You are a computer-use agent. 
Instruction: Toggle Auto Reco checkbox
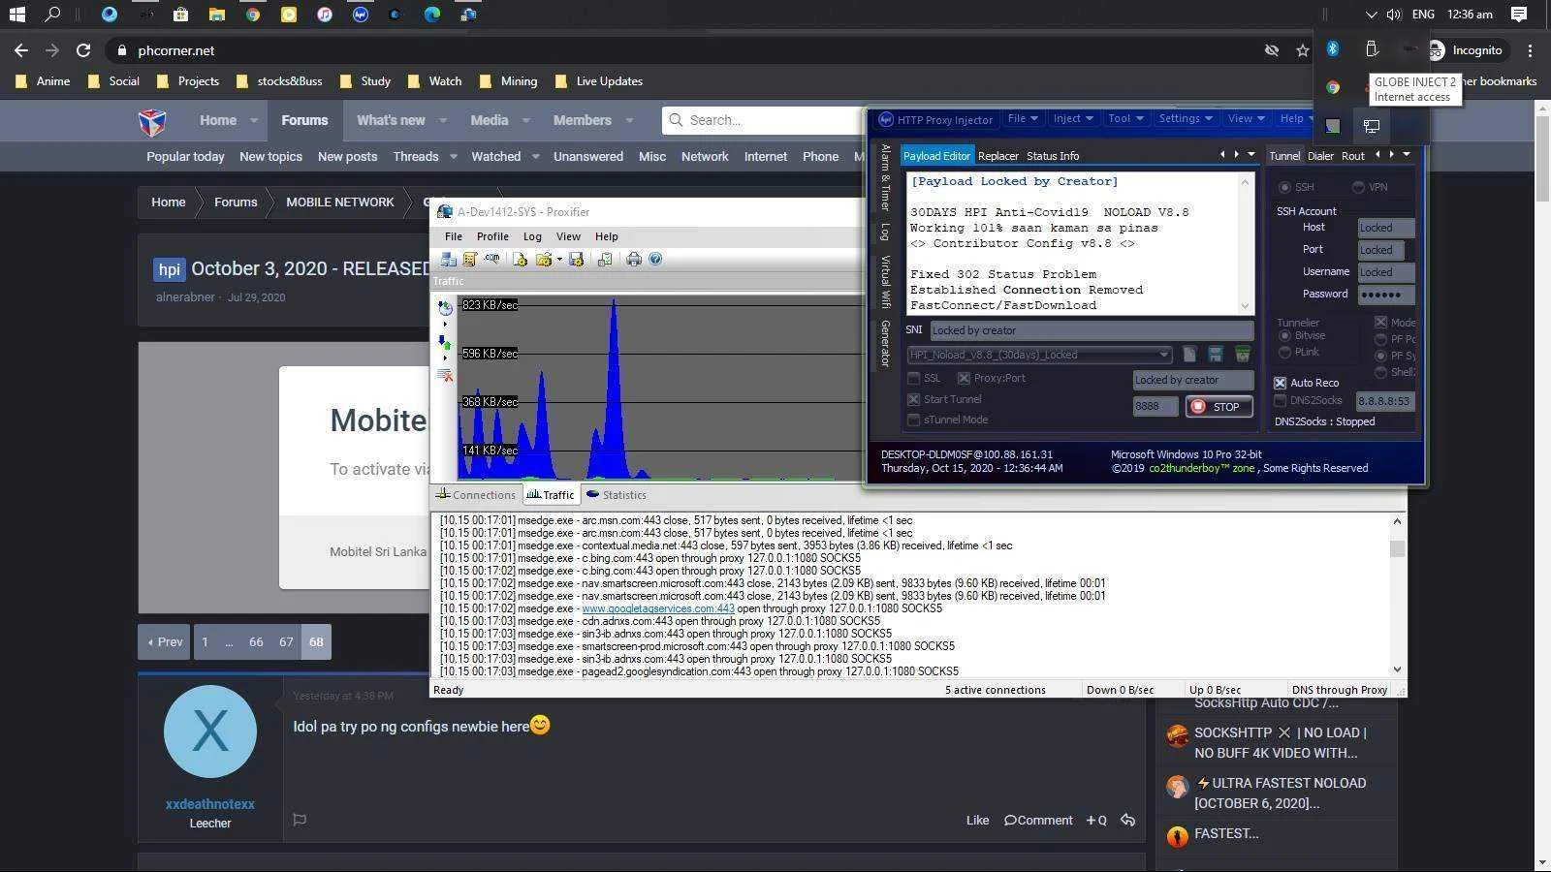click(x=1281, y=383)
